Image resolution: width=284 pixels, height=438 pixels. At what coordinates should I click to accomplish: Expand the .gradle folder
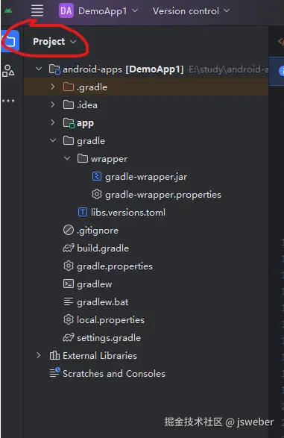53,87
